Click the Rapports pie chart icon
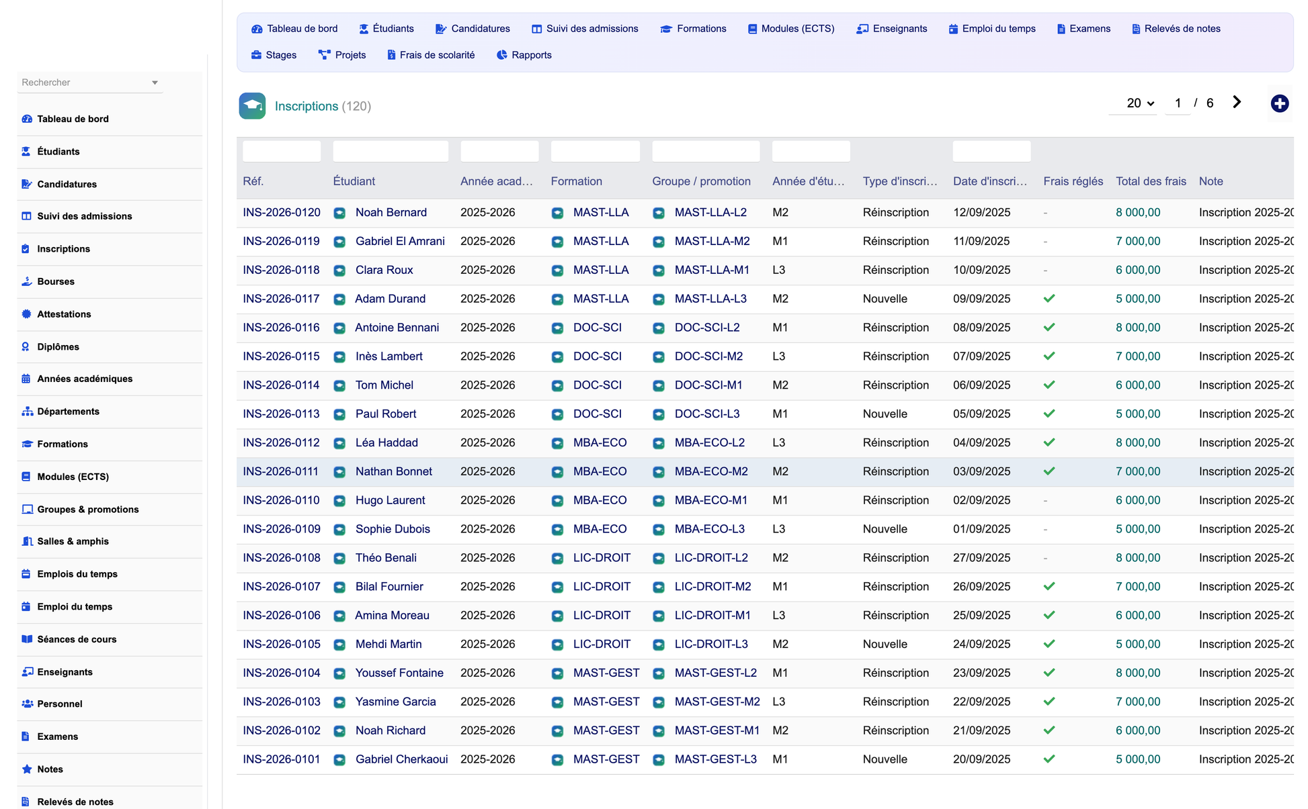The image size is (1308, 809). click(x=501, y=55)
